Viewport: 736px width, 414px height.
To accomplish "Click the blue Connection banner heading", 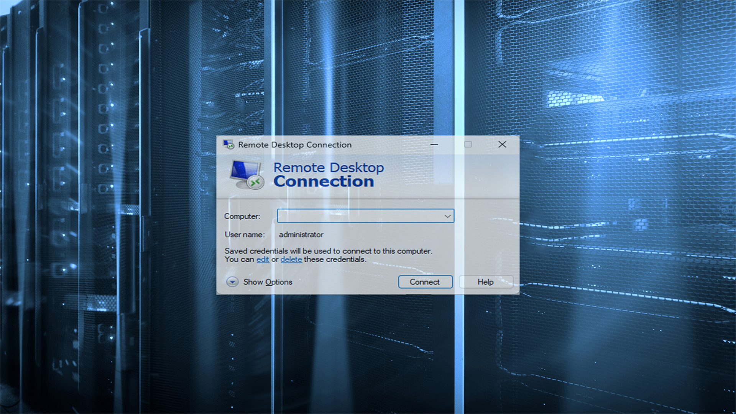I will (324, 182).
